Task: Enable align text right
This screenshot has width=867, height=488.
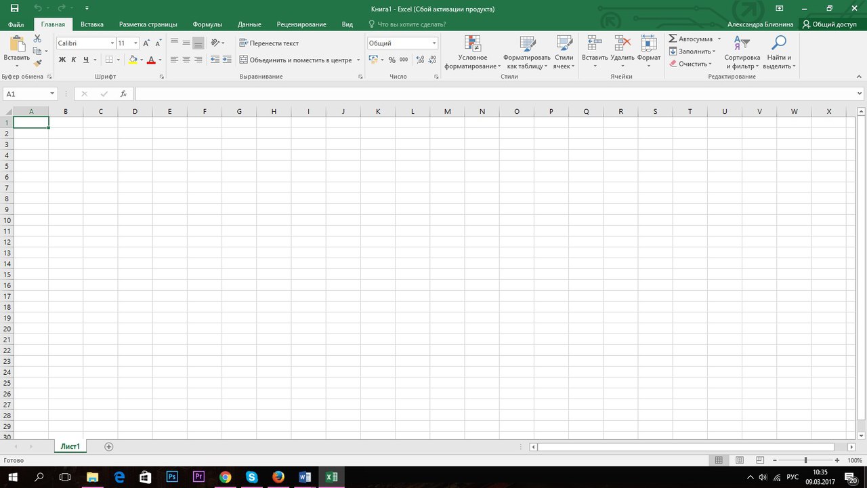Action: [198, 60]
